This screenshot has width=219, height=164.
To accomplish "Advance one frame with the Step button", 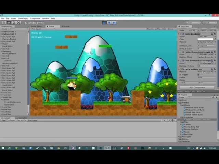I will [114, 23].
